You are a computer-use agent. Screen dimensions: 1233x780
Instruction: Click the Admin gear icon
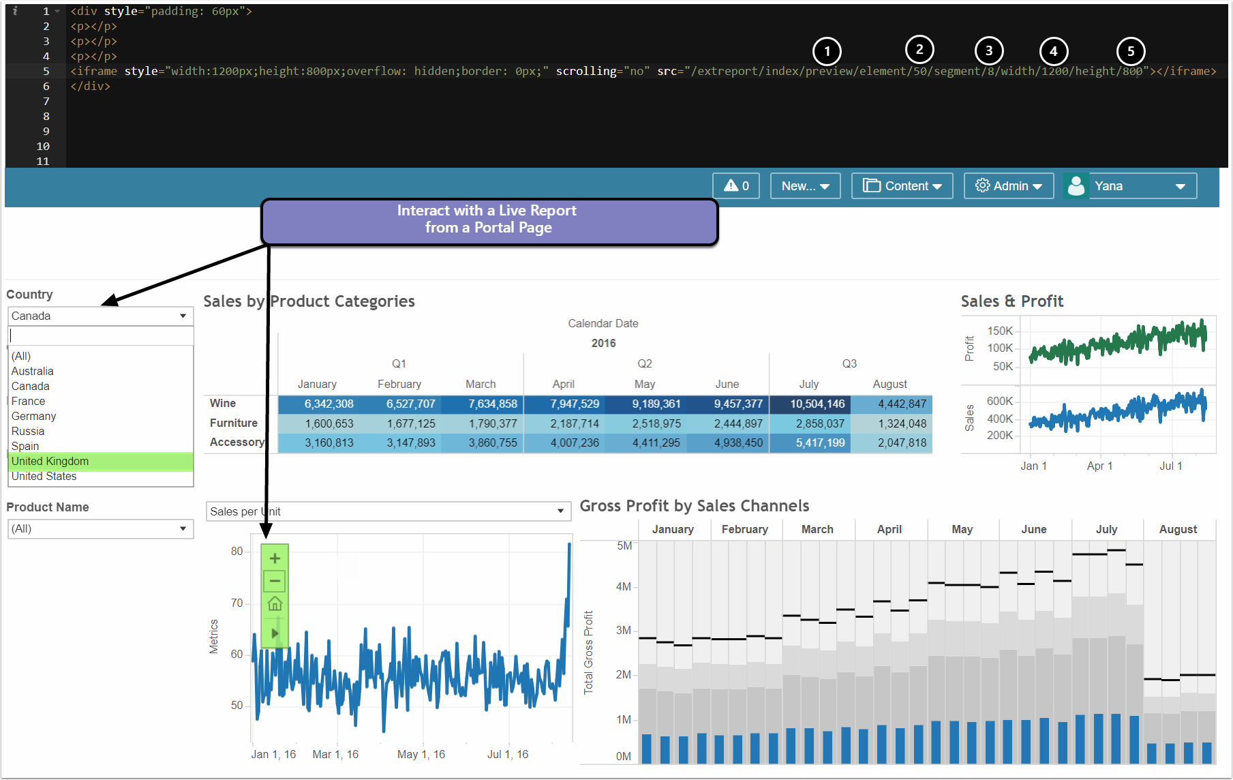pyautogui.click(x=982, y=185)
